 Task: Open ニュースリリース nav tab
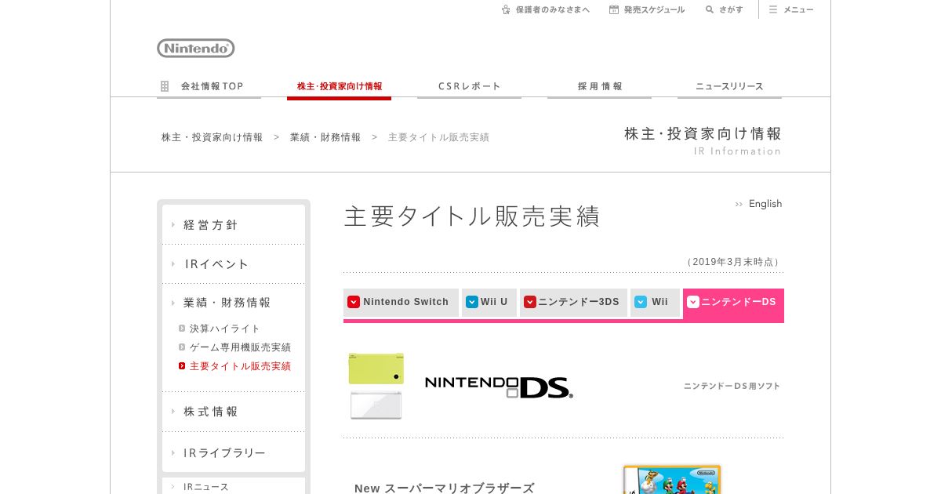[729, 86]
